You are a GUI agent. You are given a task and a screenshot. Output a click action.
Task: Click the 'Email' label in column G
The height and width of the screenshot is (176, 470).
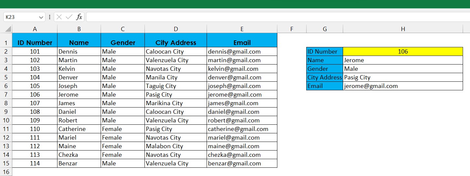[x=325, y=86]
